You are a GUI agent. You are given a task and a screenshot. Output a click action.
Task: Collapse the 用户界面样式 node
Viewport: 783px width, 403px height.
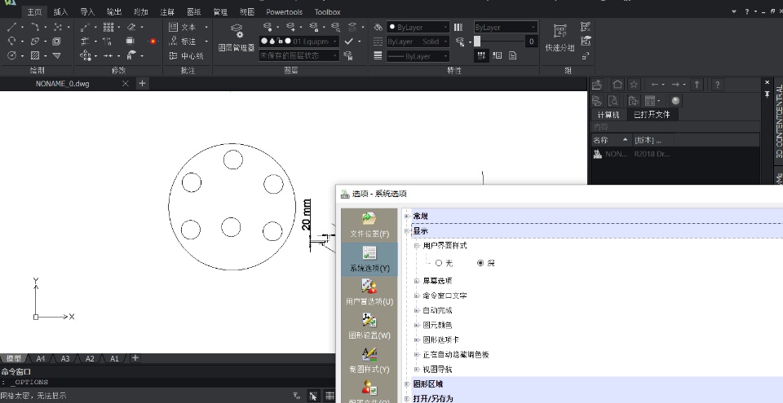[417, 246]
